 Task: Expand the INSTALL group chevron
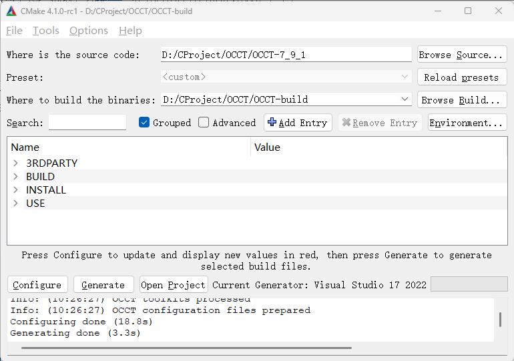coord(15,190)
